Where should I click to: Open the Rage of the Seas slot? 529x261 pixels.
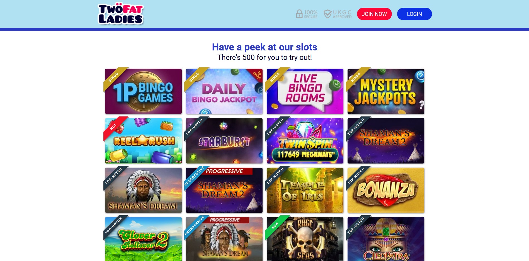(x=305, y=239)
